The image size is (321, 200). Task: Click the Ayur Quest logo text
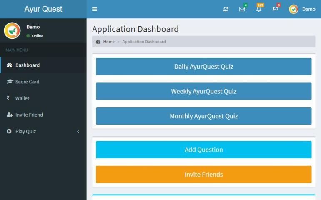click(x=43, y=9)
